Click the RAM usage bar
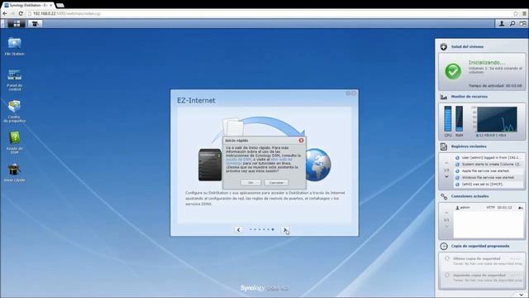The image size is (529, 298). (460, 118)
